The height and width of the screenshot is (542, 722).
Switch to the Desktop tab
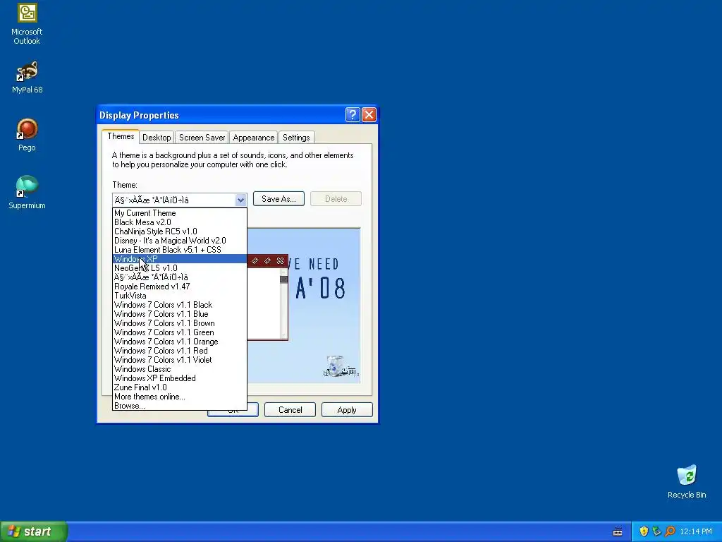[157, 138]
